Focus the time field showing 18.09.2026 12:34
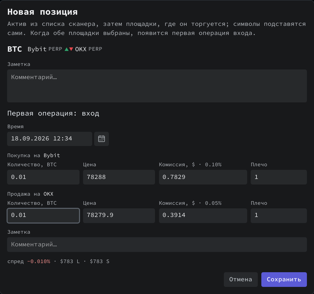This screenshot has height=294, width=314. [50, 139]
